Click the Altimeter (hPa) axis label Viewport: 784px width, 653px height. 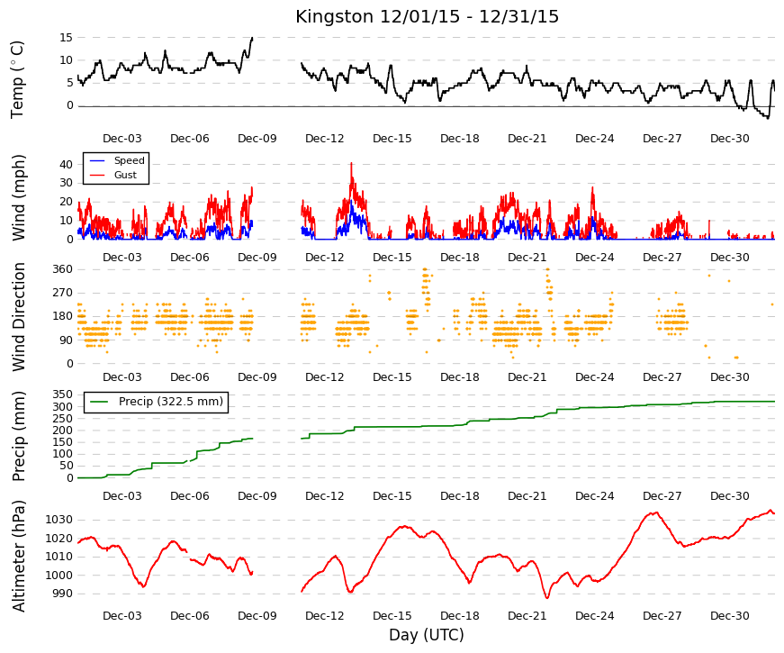(18, 556)
